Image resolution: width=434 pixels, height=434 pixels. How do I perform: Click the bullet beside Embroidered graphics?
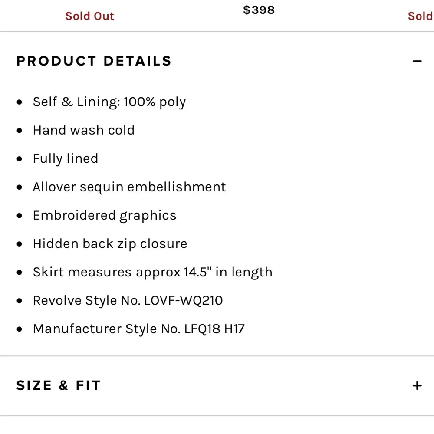coord(19,216)
